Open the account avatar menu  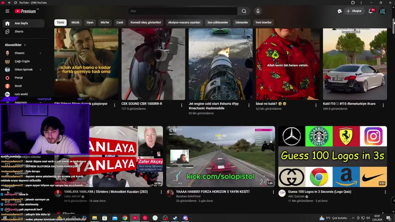click(x=382, y=11)
